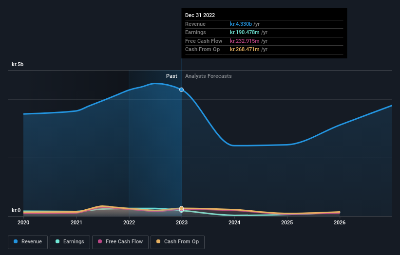Viewport: 400px width, 255px height.
Task: Toggle the Cash From Op legend button
Action: click(177, 242)
